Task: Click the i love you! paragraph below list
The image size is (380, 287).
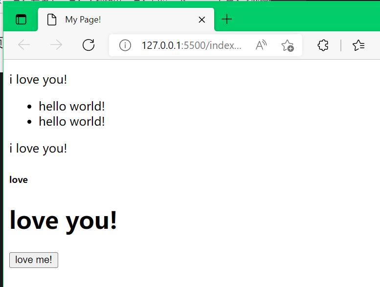Action: coord(38,149)
